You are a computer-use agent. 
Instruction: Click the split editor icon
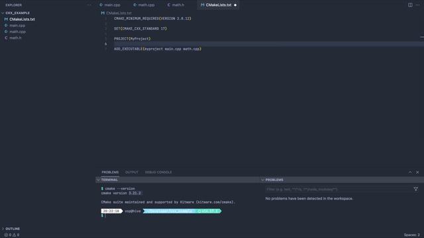pos(410,5)
